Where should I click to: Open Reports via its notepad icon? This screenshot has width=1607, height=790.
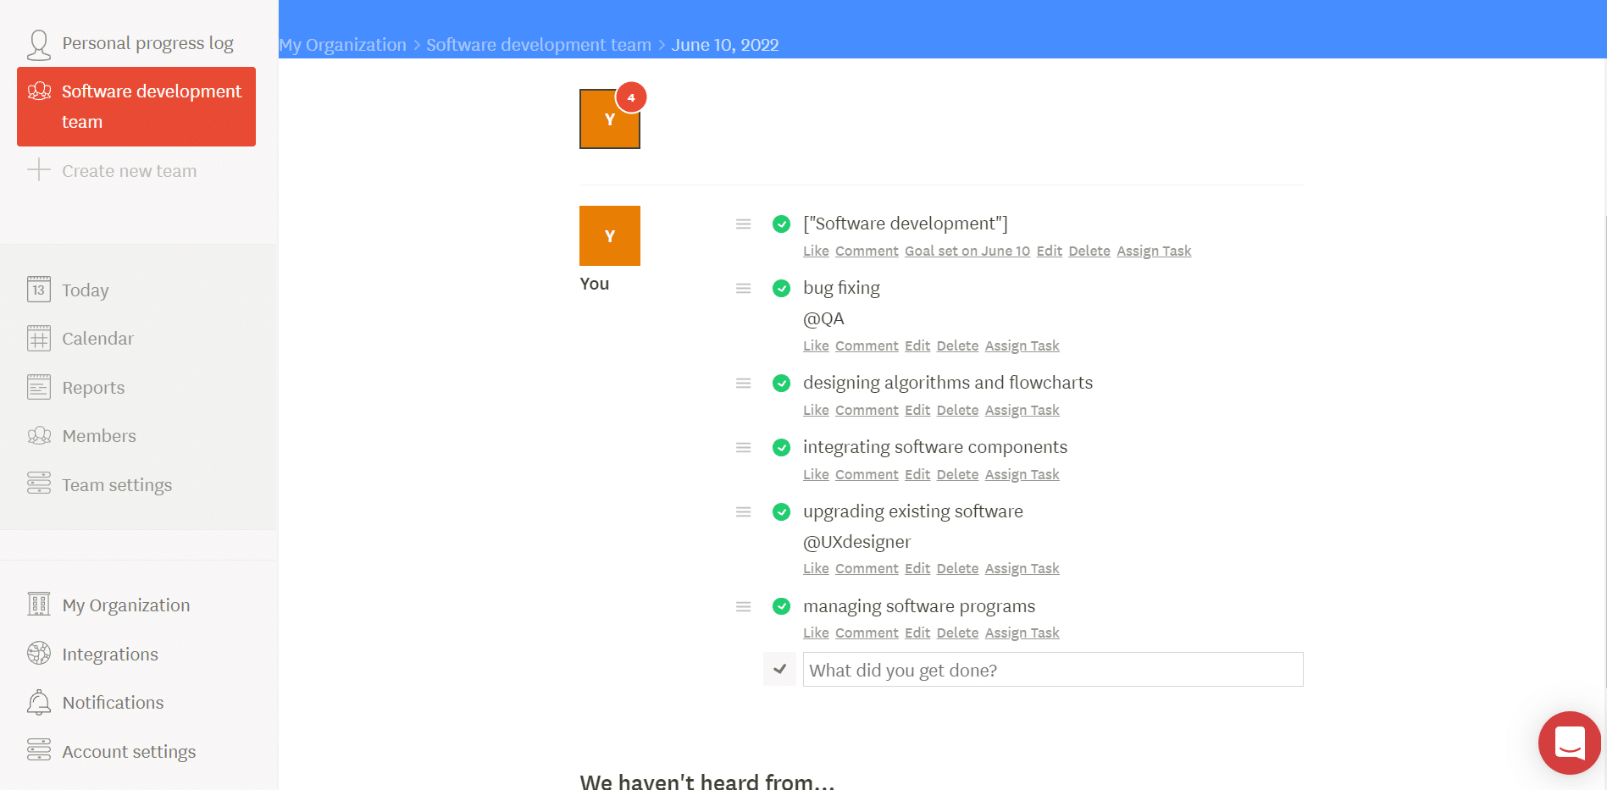click(38, 386)
